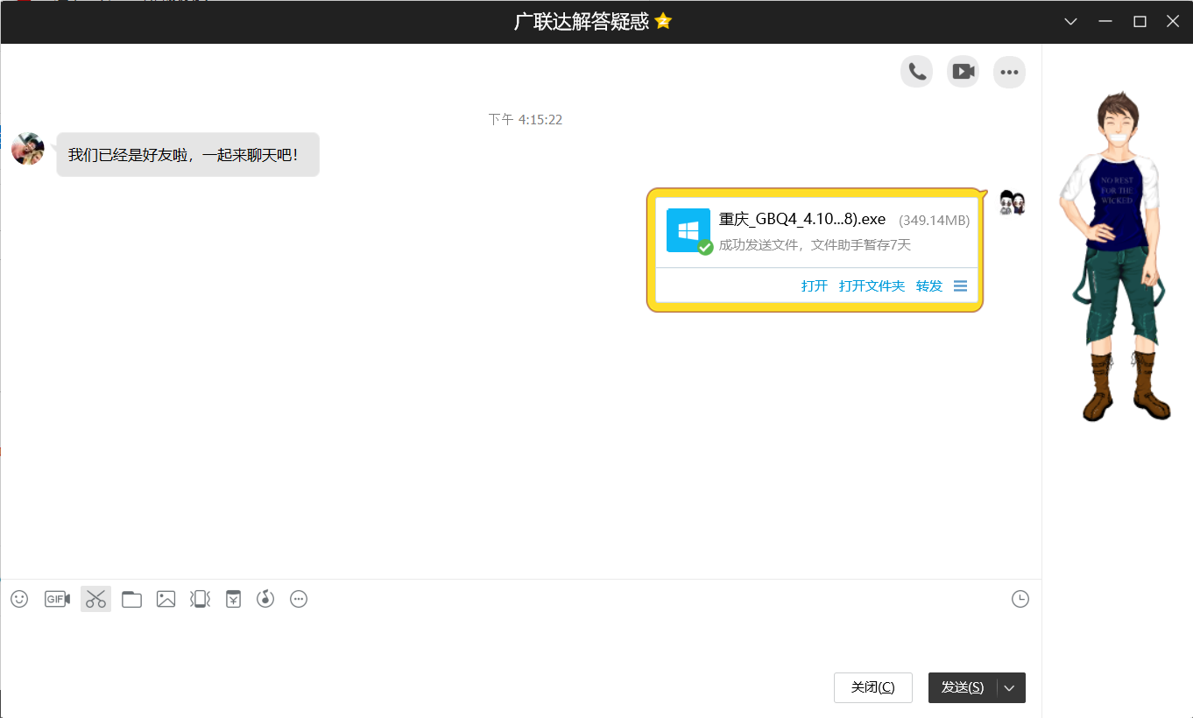This screenshot has width=1193, height=718.
Task: Click the QQ show character
Action: point(1115,255)
